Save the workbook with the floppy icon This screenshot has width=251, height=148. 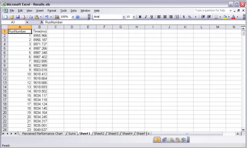(x=18, y=17)
